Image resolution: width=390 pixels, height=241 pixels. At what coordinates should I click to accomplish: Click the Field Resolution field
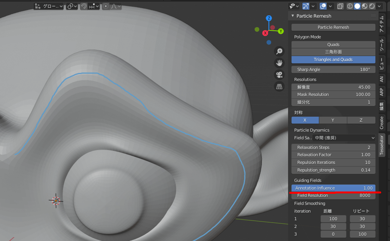pyautogui.click(x=333, y=196)
